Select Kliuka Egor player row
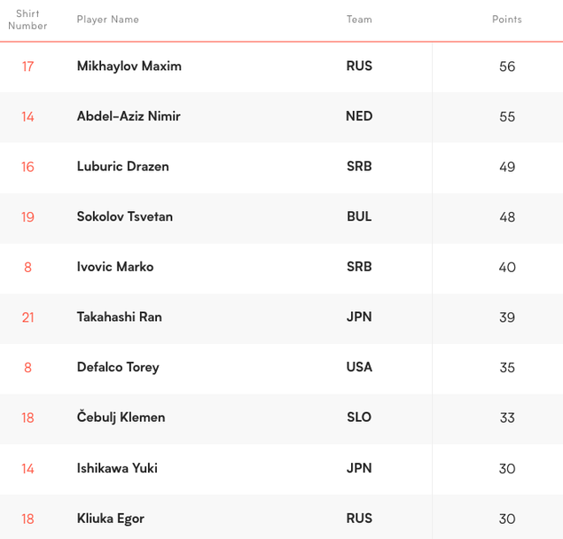 pyautogui.click(x=110, y=519)
